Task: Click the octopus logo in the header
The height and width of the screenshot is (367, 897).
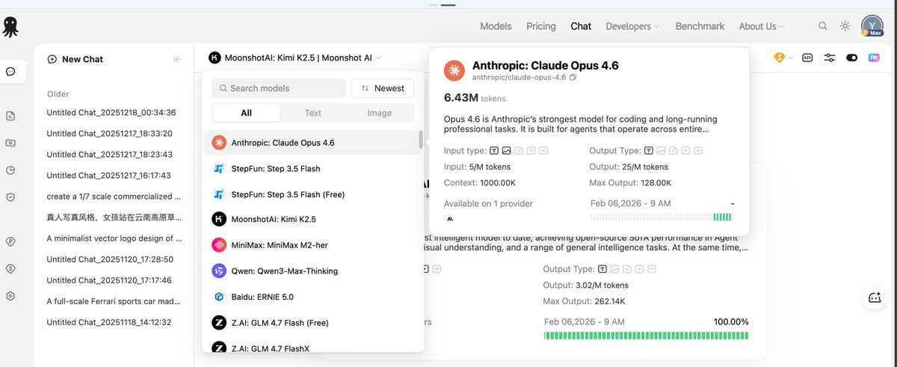Action: (10, 26)
